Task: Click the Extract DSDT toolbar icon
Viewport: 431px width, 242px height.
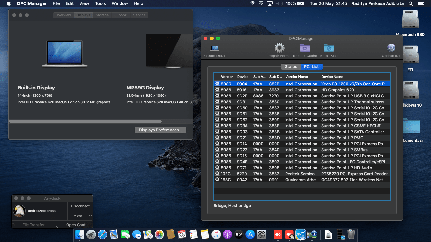Action: click(x=215, y=49)
